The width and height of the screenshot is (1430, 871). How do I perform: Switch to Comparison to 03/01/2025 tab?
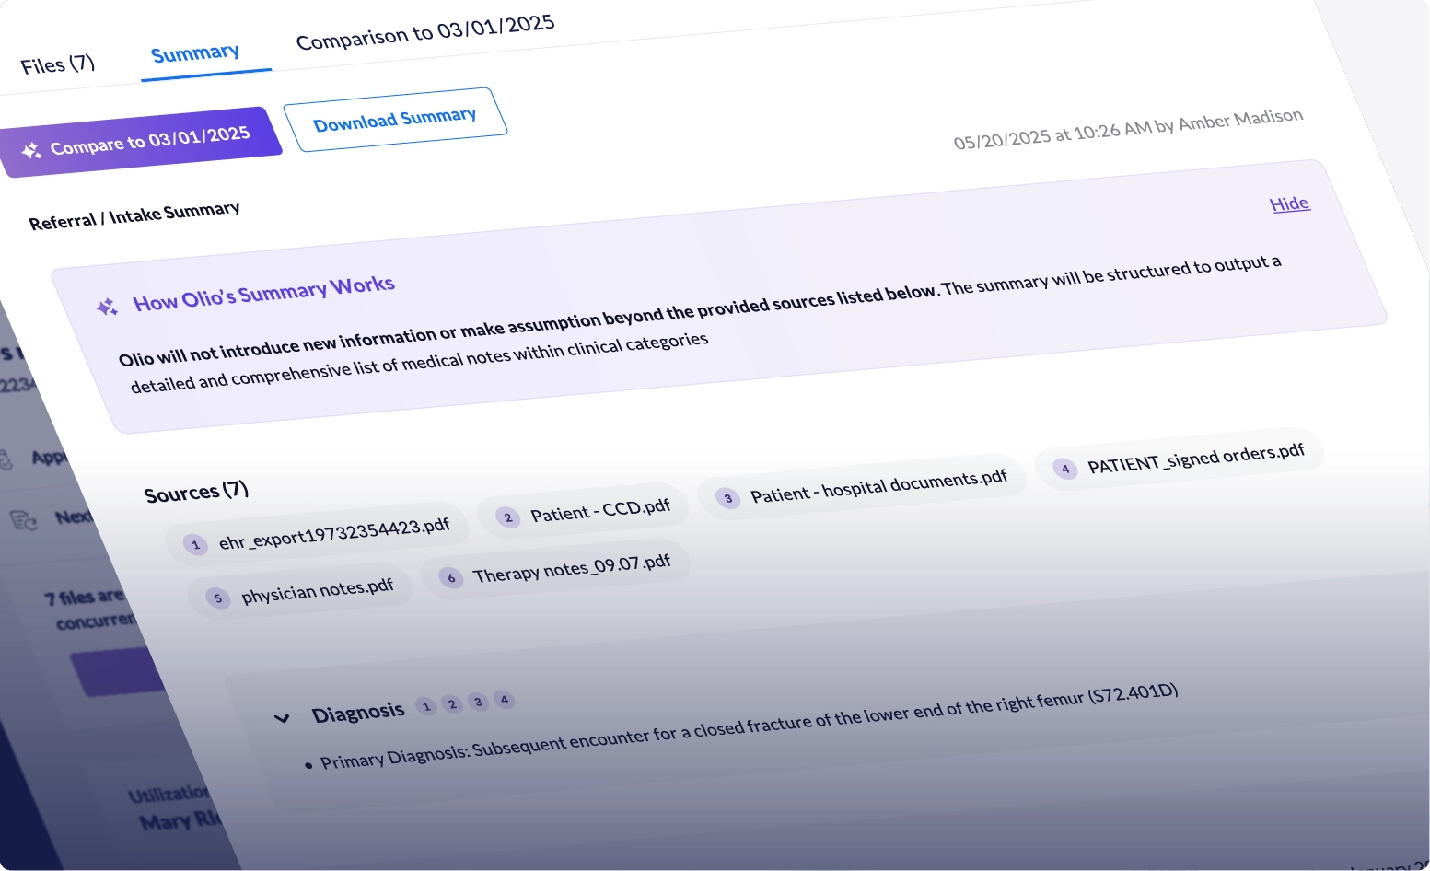[x=425, y=32]
